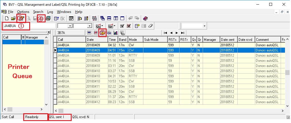Select the RTTY row at 11:01
This screenshot has height=123, width=291.
click(171, 55)
